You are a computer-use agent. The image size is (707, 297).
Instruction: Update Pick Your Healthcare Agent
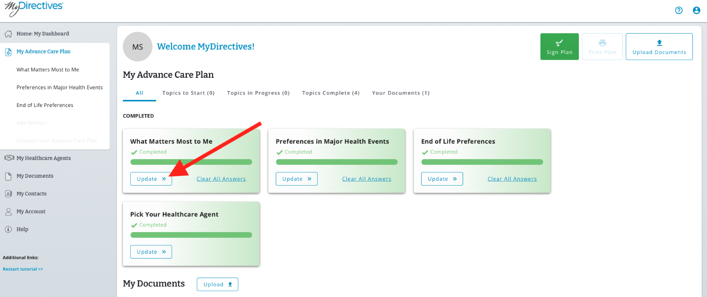click(151, 252)
